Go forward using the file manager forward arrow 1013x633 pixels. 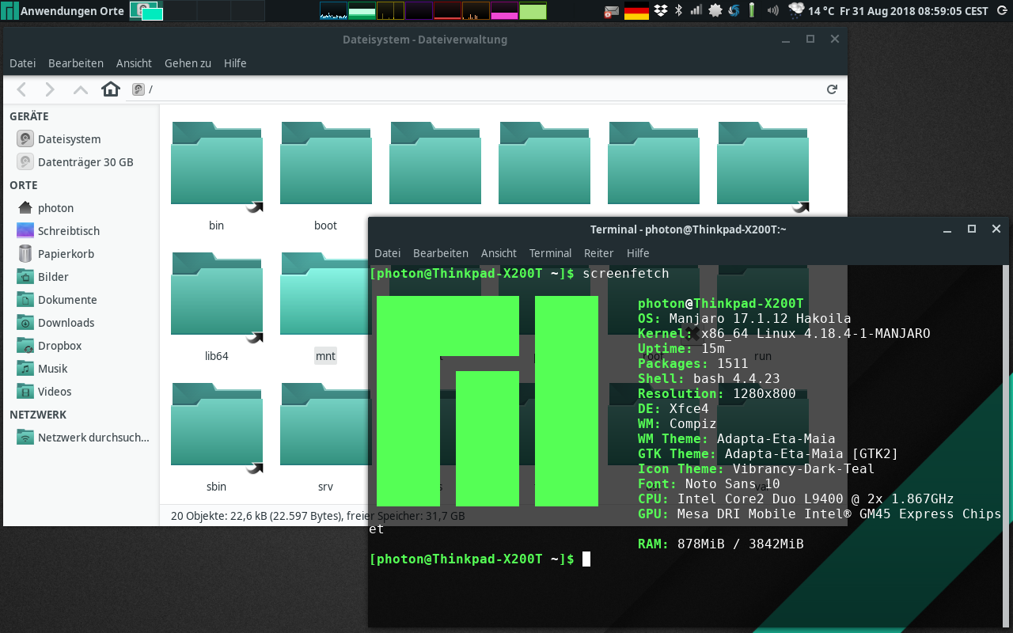click(50, 89)
